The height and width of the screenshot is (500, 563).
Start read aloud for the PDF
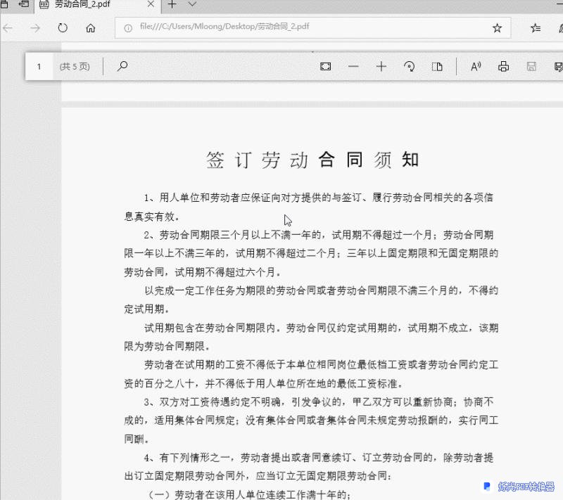pos(476,66)
